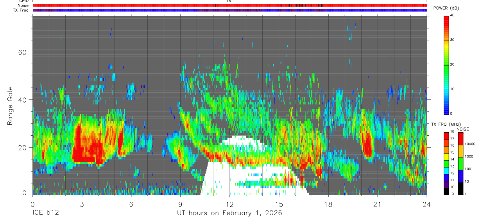This screenshot has width=480, height=221.
Task: Click the 9 hour tick on time axis
Action: pyautogui.click(x=180, y=204)
